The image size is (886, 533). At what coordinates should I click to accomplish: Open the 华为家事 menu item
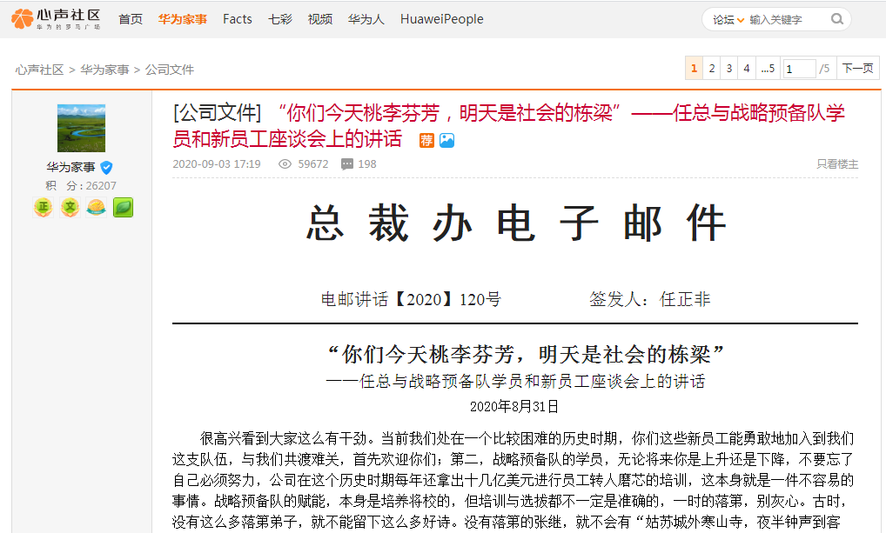[183, 19]
